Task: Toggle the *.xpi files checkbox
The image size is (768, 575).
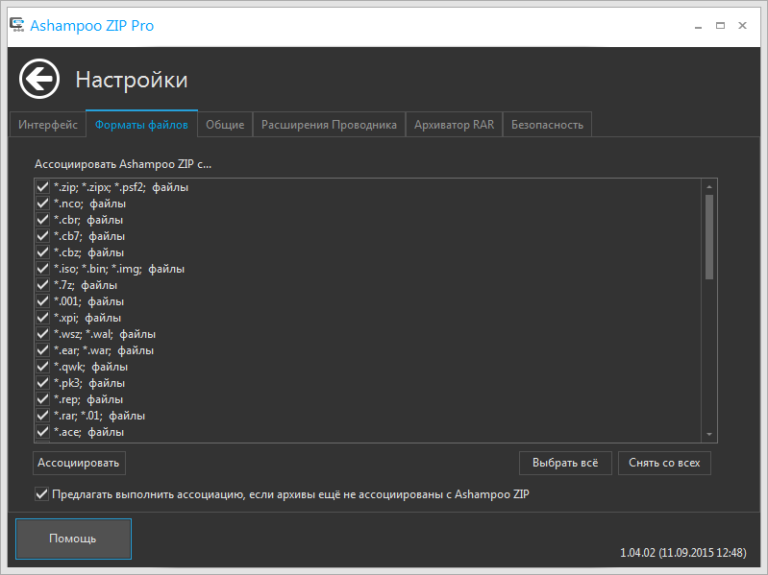Action: point(42,318)
